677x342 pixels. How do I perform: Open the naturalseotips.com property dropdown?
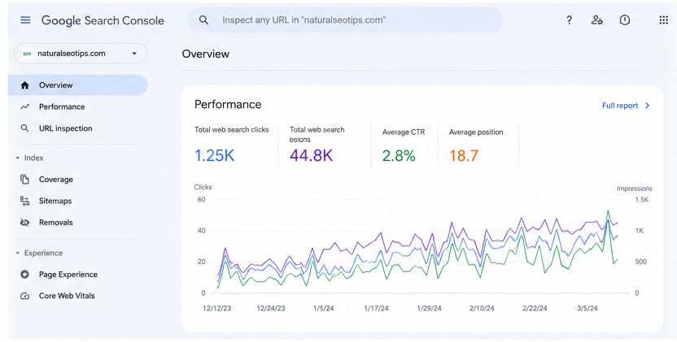pyautogui.click(x=81, y=54)
